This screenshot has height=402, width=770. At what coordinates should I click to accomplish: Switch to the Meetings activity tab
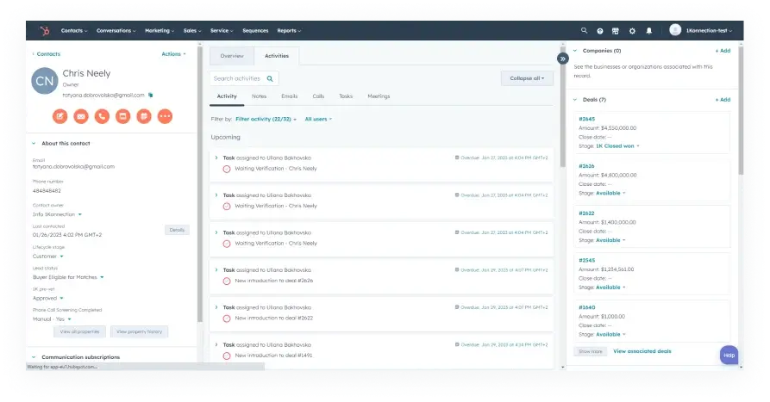point(379,96)
